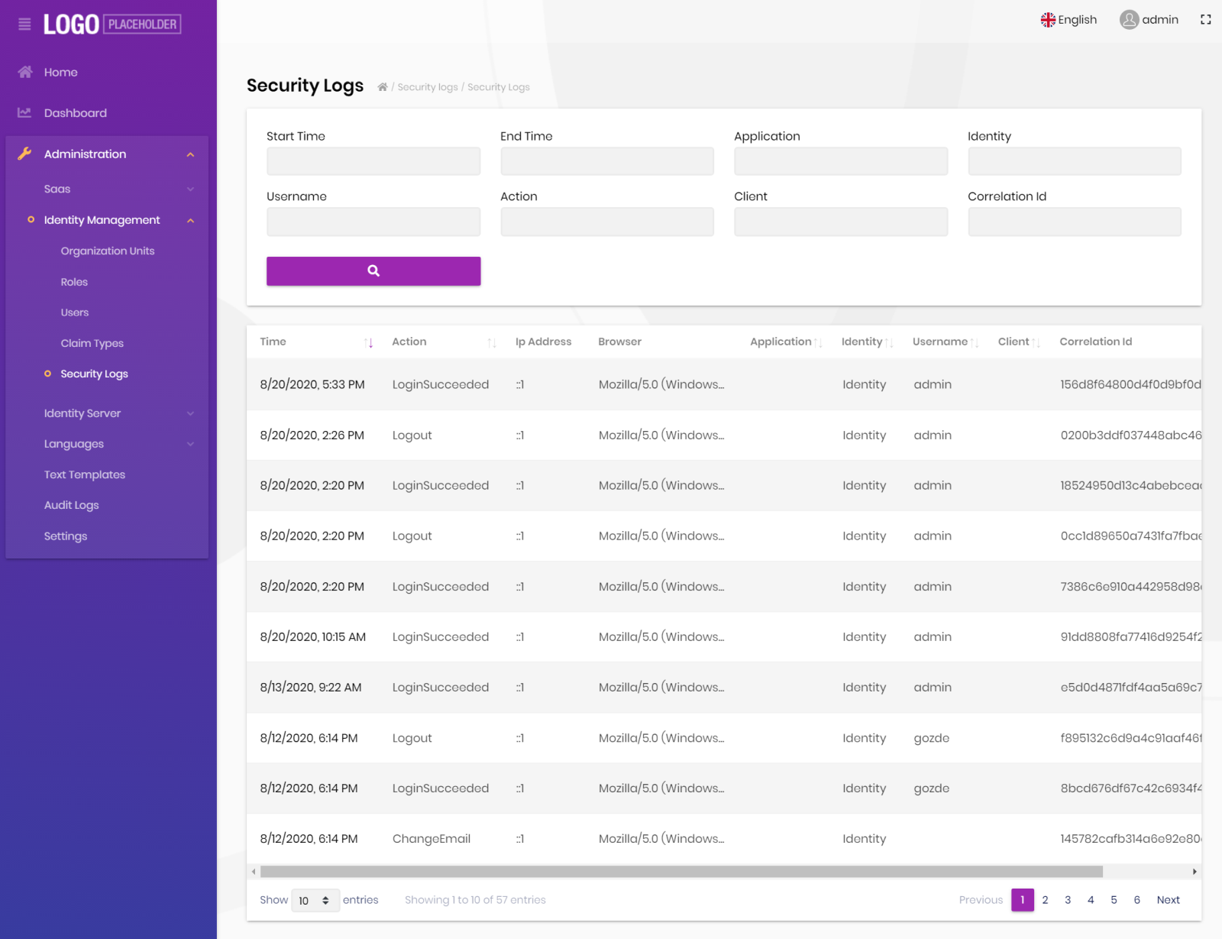
Task: Click the horizontal table scrollbar
Action: point(680,872)
